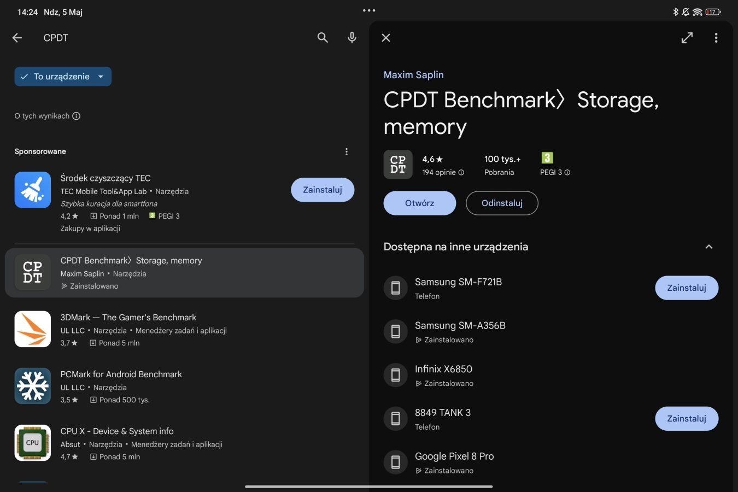Open the To urządzenie filter dropdown

coord(63,77)
